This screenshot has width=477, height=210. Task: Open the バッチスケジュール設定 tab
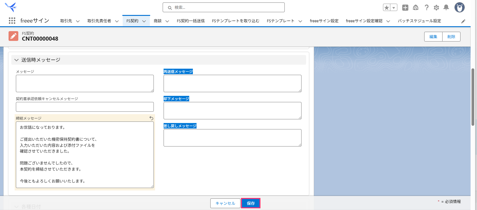[x=419, y=21]
